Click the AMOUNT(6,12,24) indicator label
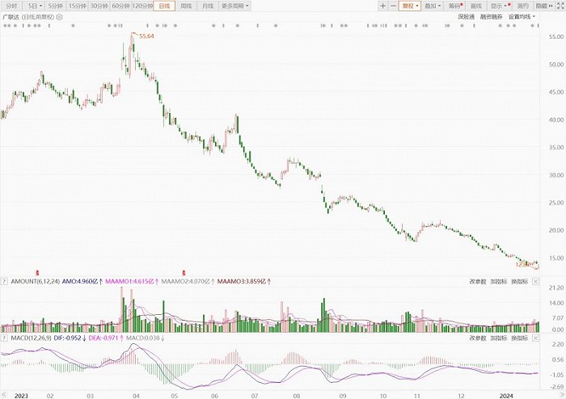The image size is (566, 399). click(35, 282)
